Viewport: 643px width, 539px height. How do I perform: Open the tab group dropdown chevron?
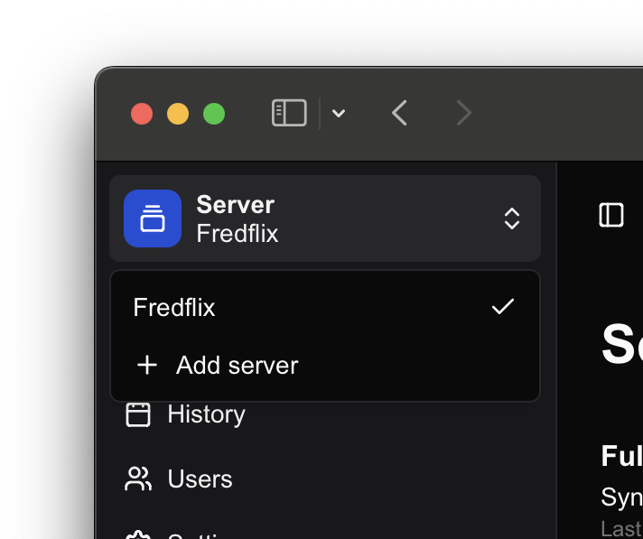[x=339, y=113]
